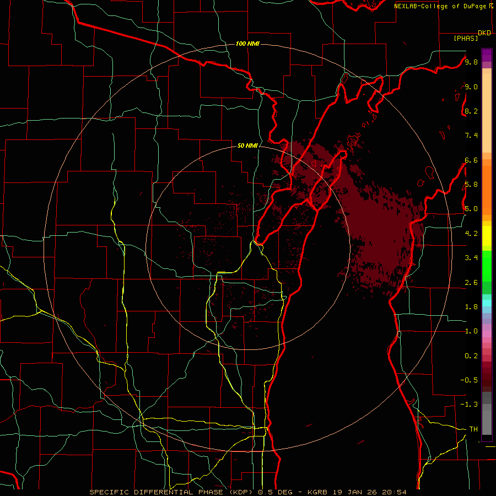496x496 pixels.
Task: Pick the pale peach band of the color scale
Action: (487, 113)
